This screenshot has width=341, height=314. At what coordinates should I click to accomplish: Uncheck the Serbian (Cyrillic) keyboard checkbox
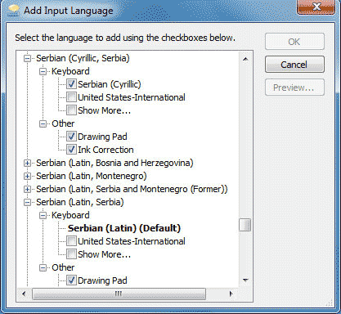pos(71,84)
